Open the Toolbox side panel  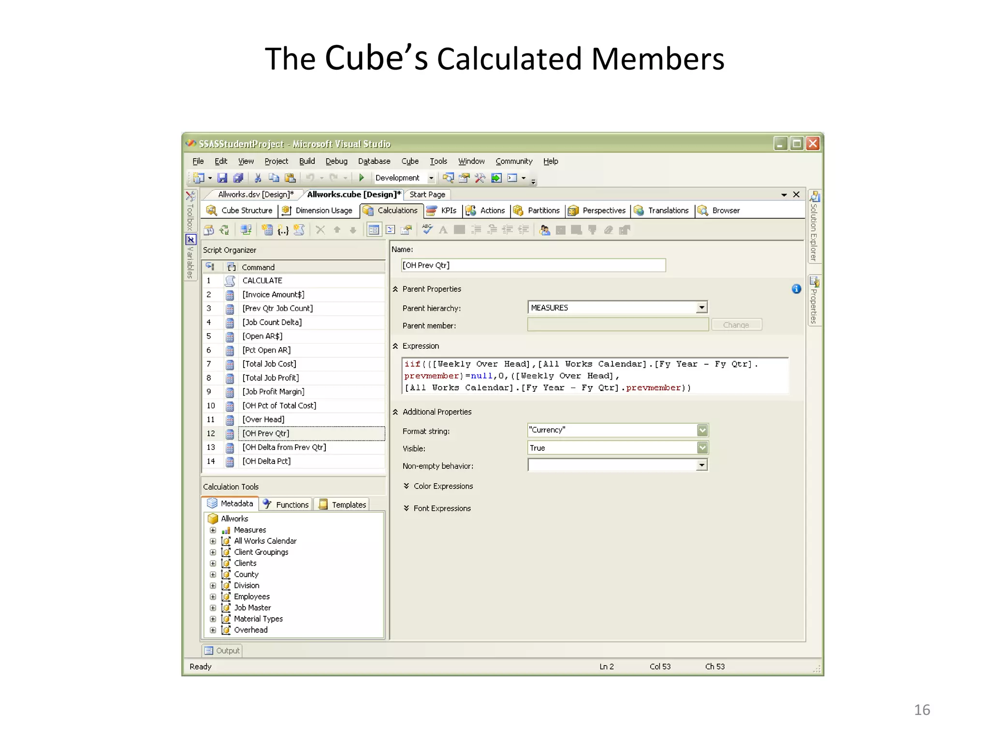190,210
